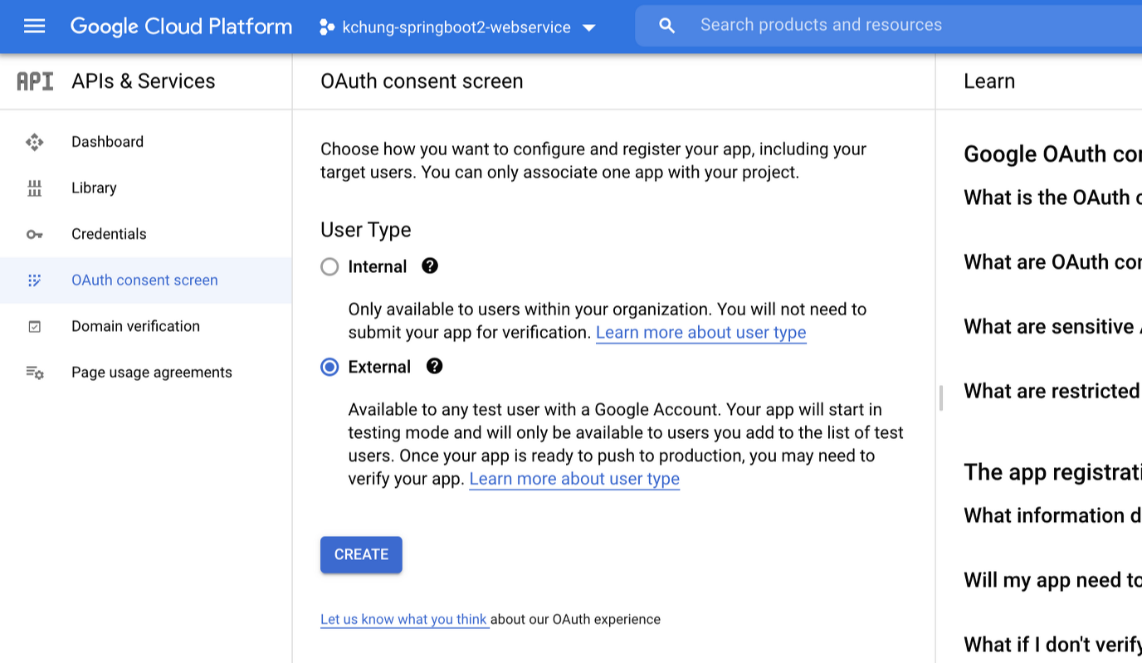Open the kchung-springboot2-webservice project picker
The height and width of the screenshot is (663, 1142).
(457, 27)
